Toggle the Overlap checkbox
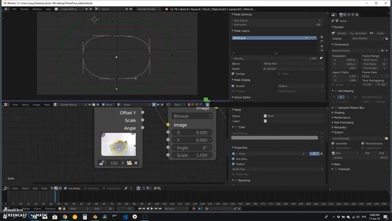The width and height of the screenshot is (392, 221). 233,74
